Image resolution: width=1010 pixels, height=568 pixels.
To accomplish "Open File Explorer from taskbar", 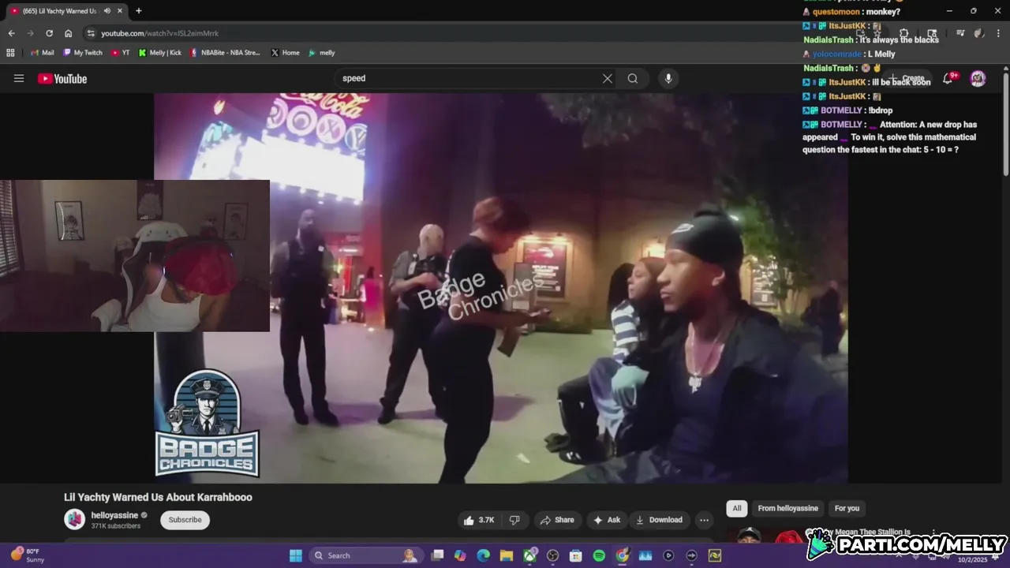I will [x=506, y=555].
